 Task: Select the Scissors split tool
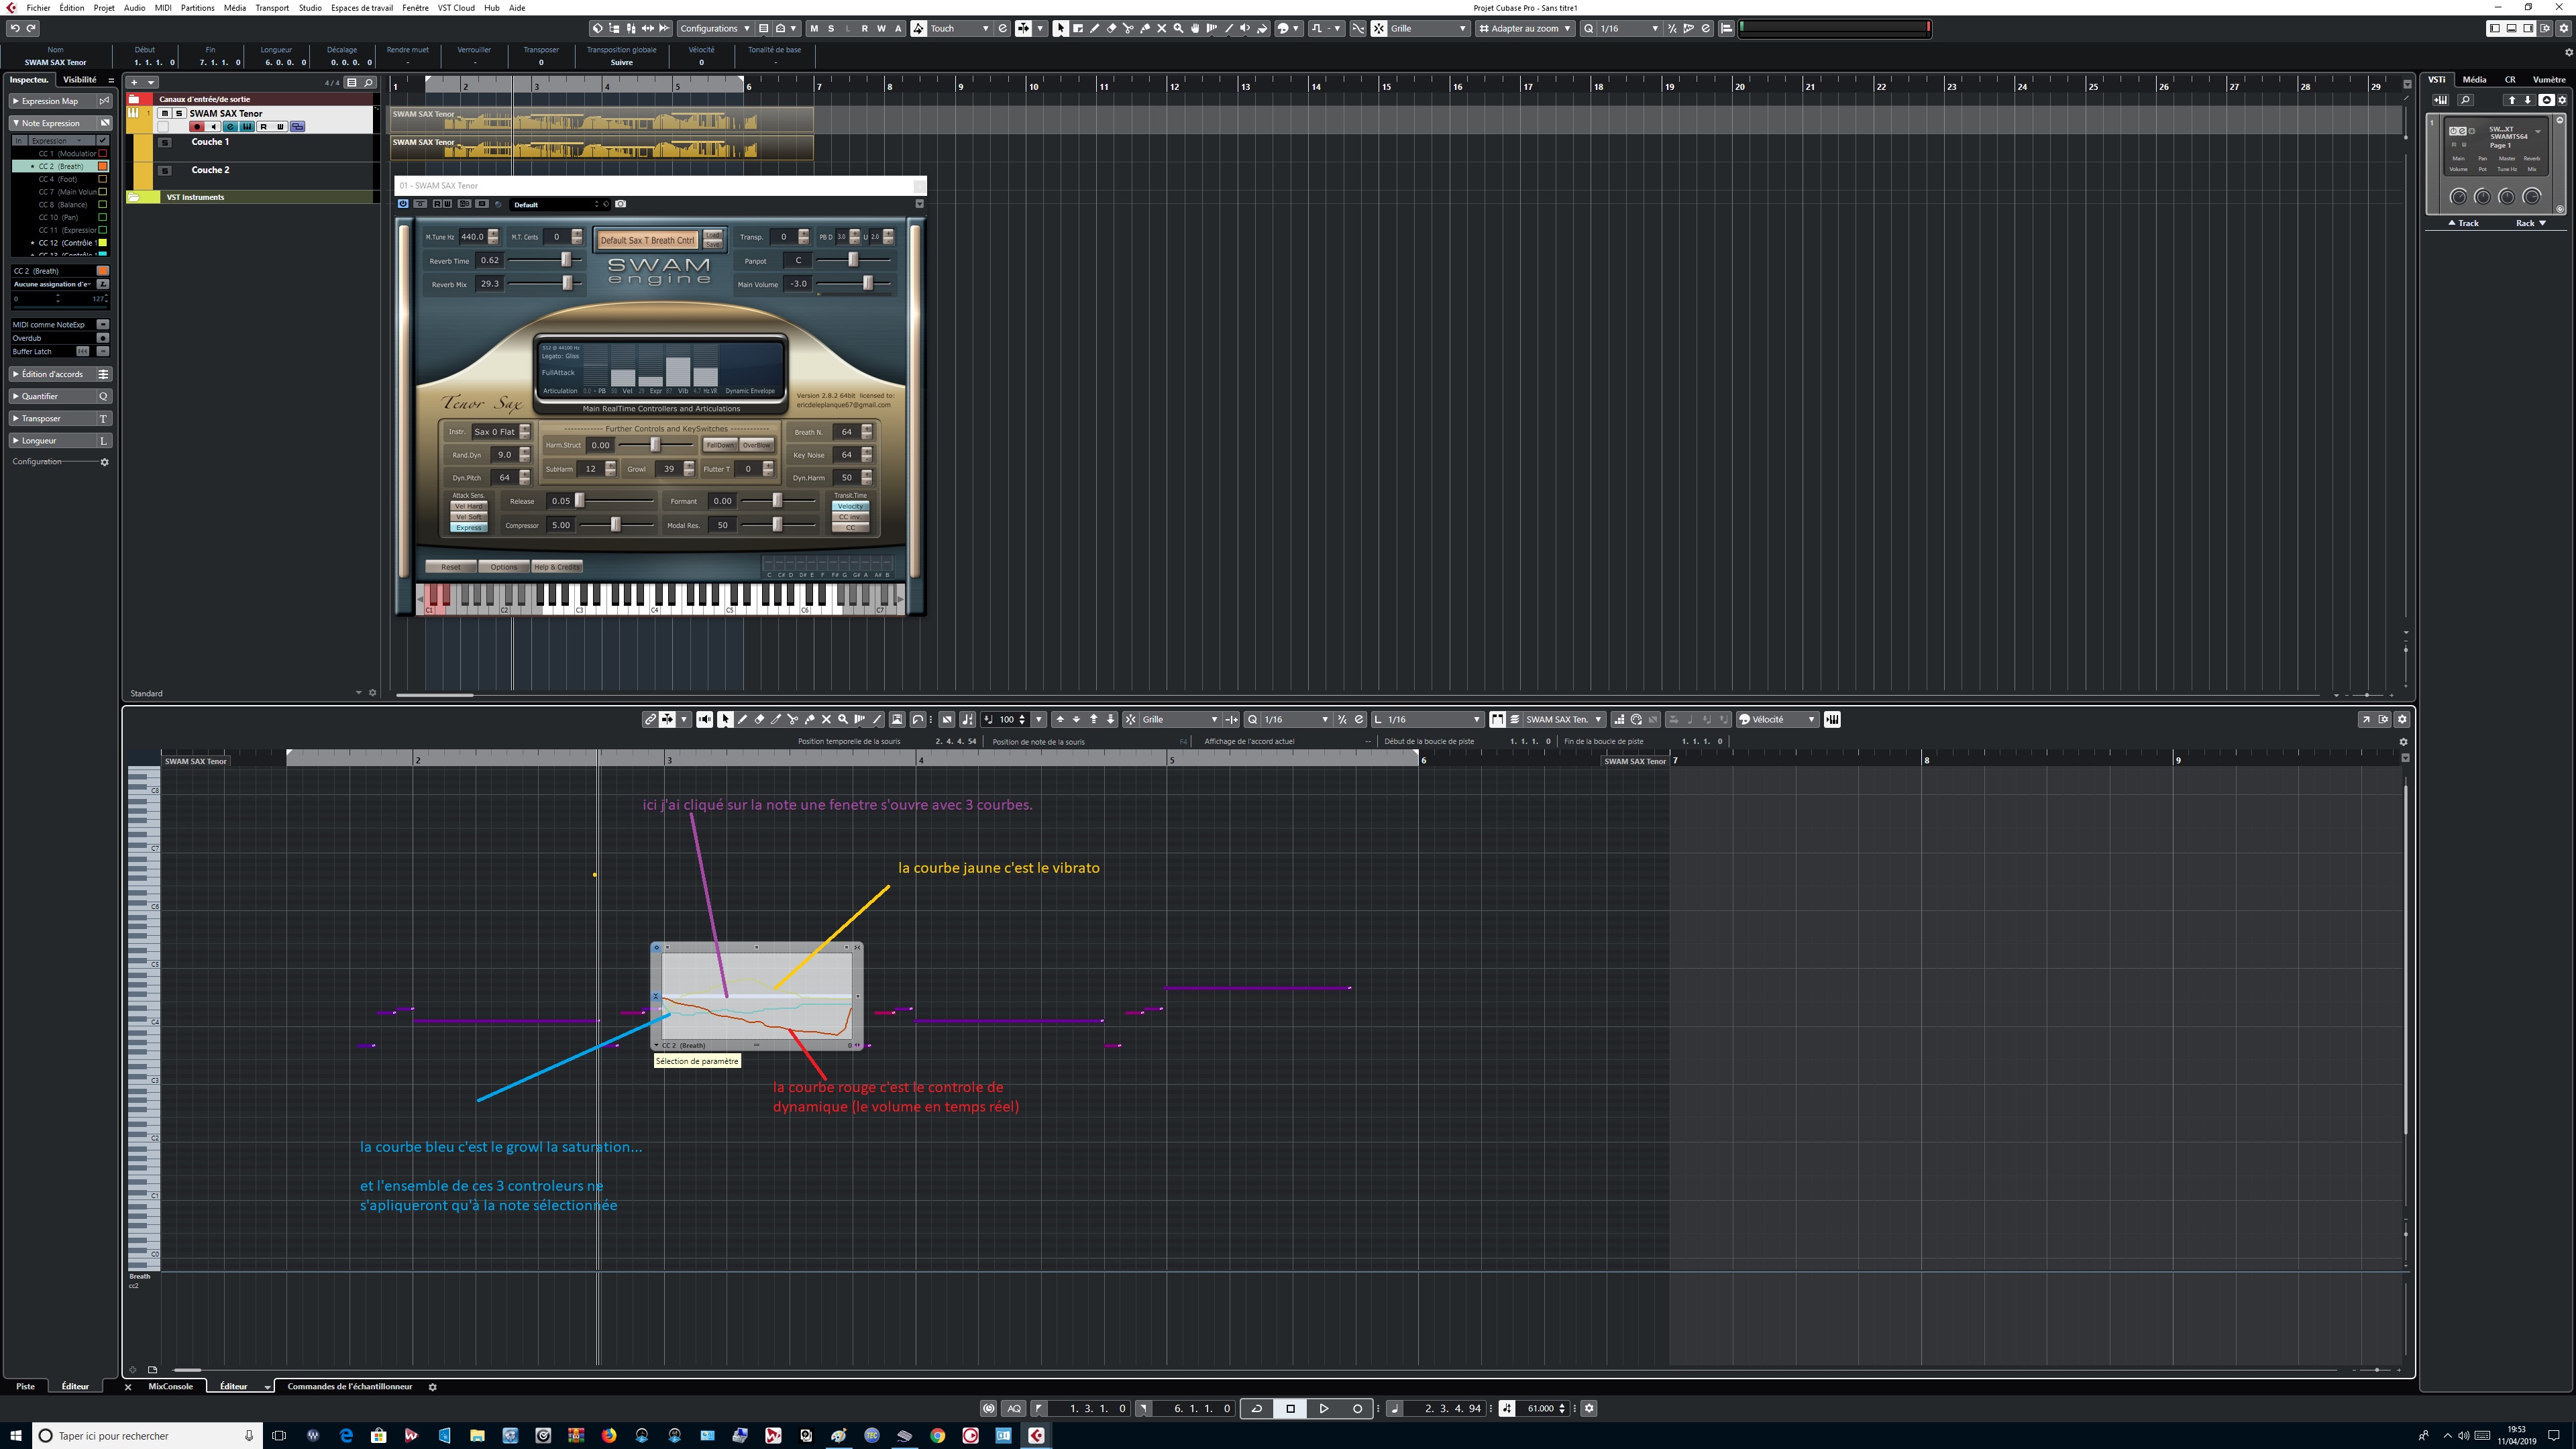point(1128,29)
